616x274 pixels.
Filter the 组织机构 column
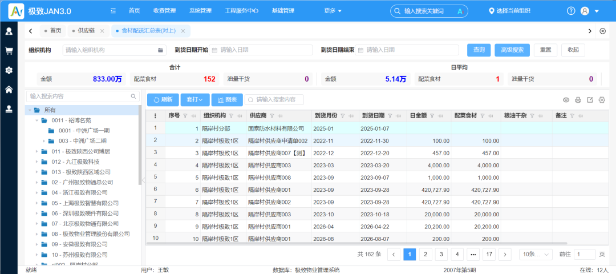[231, 116]
